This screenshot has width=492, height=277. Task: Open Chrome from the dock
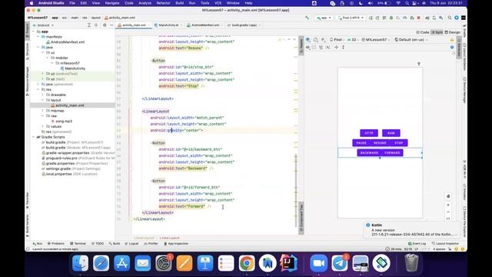pos(247,263)
